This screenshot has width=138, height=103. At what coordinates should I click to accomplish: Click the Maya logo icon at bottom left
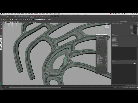point(1,84)
